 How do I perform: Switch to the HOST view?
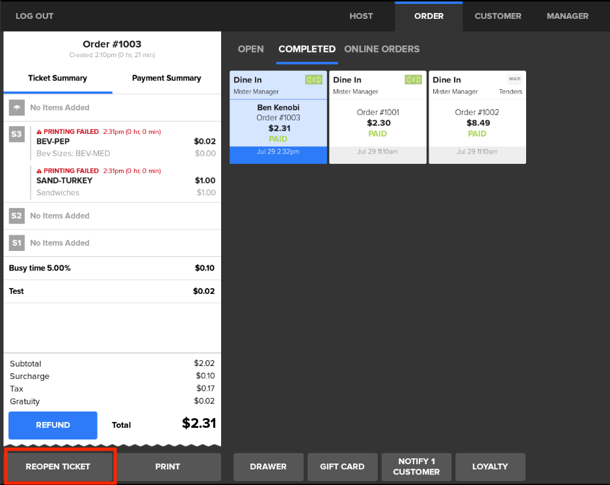coord(362,16)
